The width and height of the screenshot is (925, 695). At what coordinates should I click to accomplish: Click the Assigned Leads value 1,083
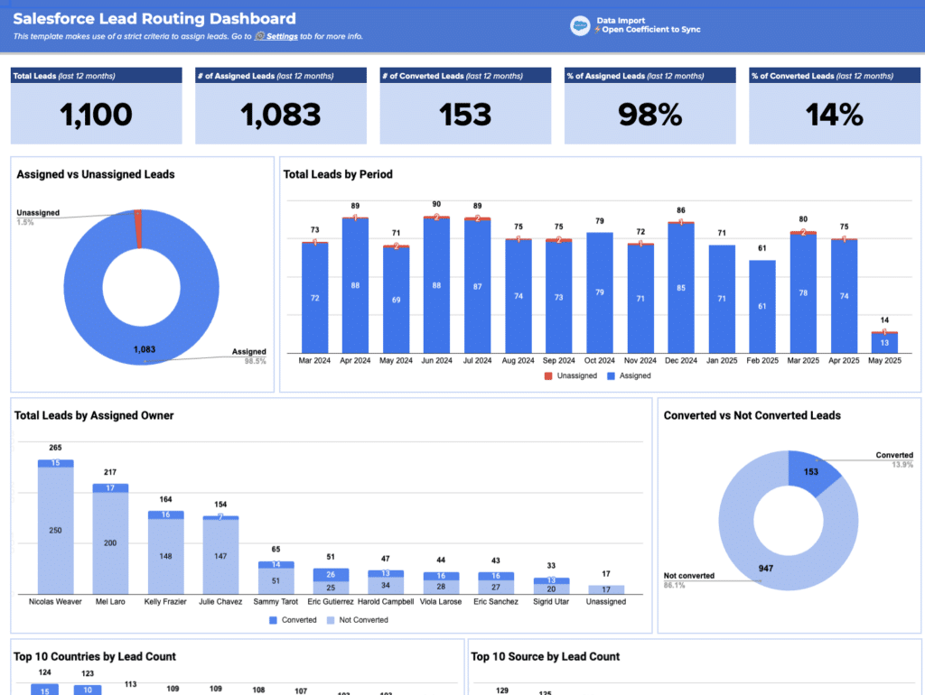click(281, 115)
